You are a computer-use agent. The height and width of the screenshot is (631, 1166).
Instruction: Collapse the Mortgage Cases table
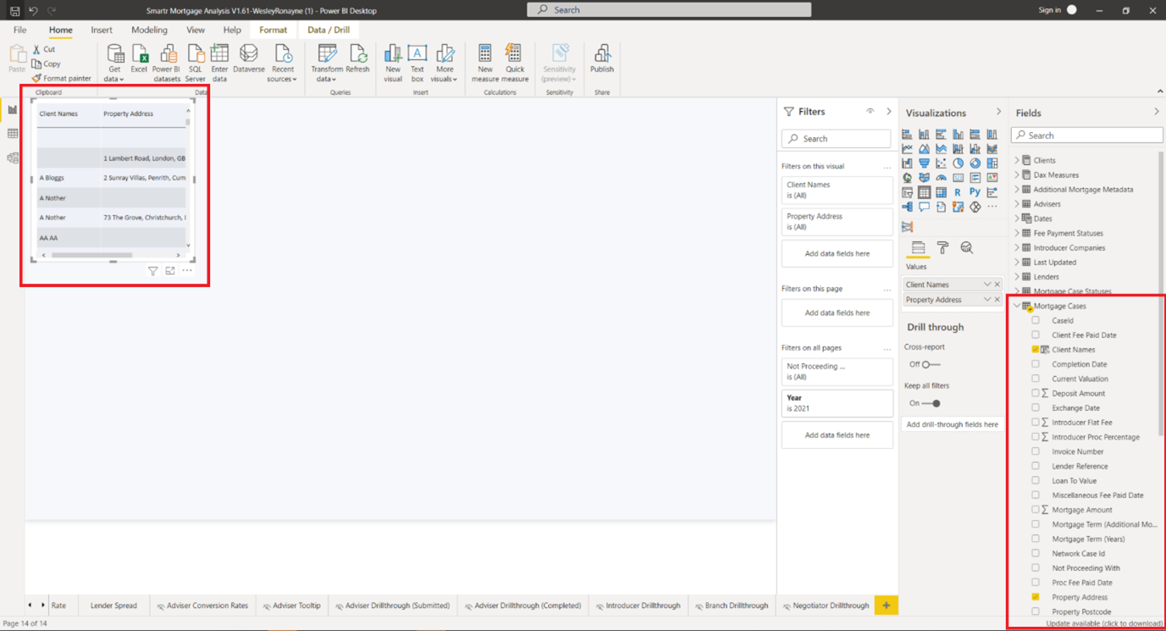(1017, 306)
